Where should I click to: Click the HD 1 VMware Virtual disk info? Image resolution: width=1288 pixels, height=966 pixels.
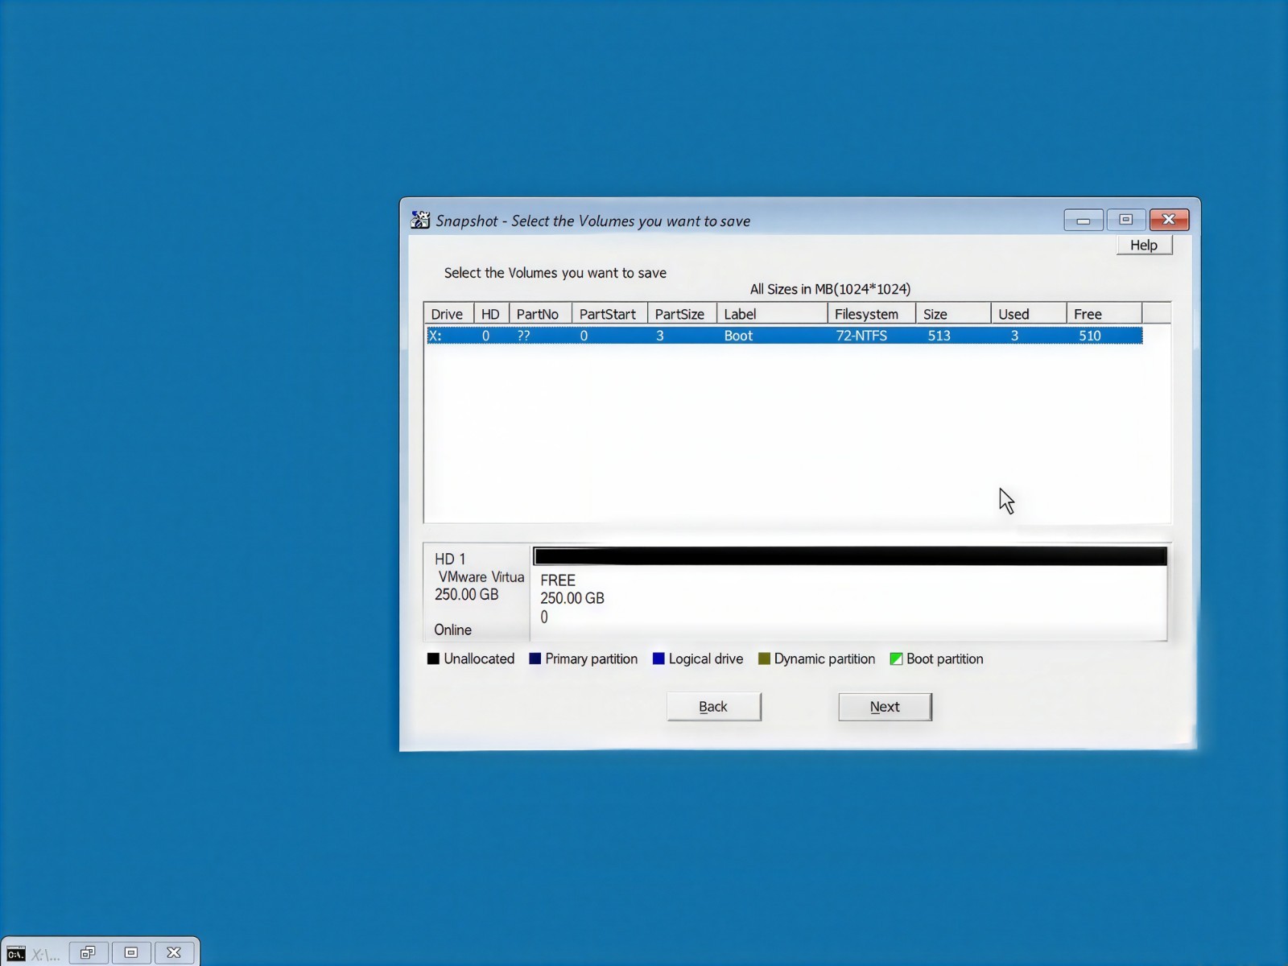pyautogui.click(x=477, y=592)
